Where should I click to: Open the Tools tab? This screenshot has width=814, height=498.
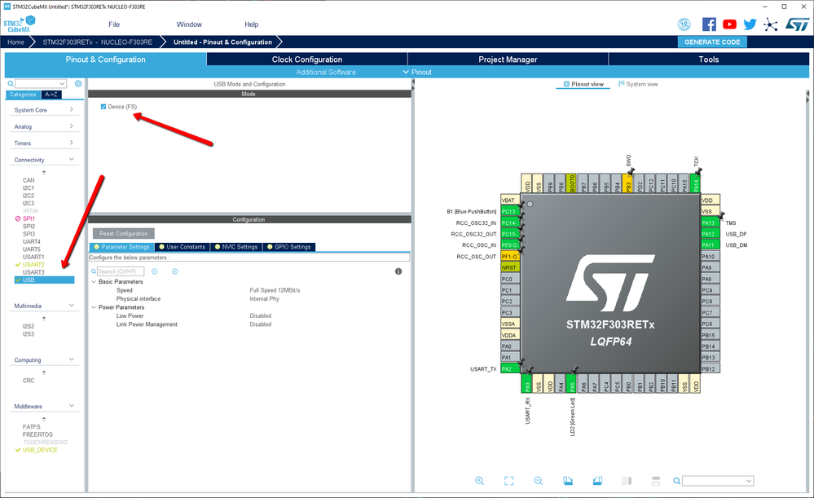pos(709,59)
